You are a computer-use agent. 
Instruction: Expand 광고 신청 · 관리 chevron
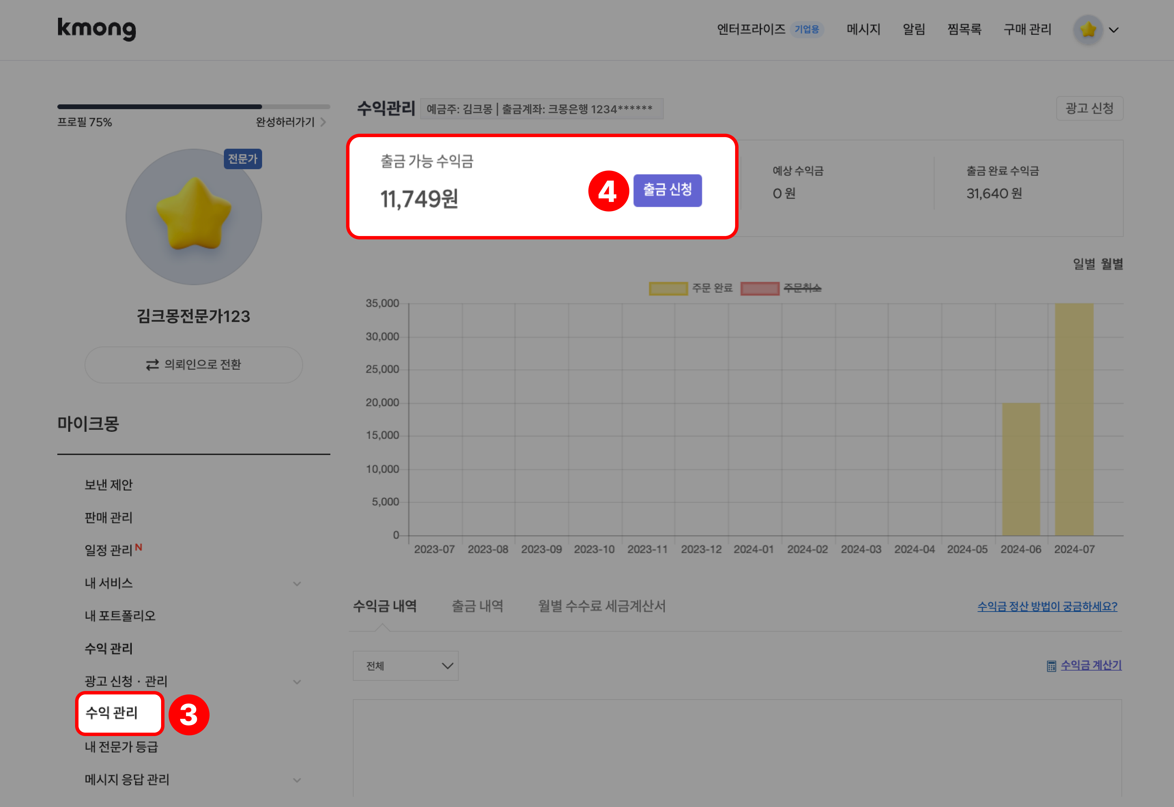pyautogui.click(x=297, y=681)
